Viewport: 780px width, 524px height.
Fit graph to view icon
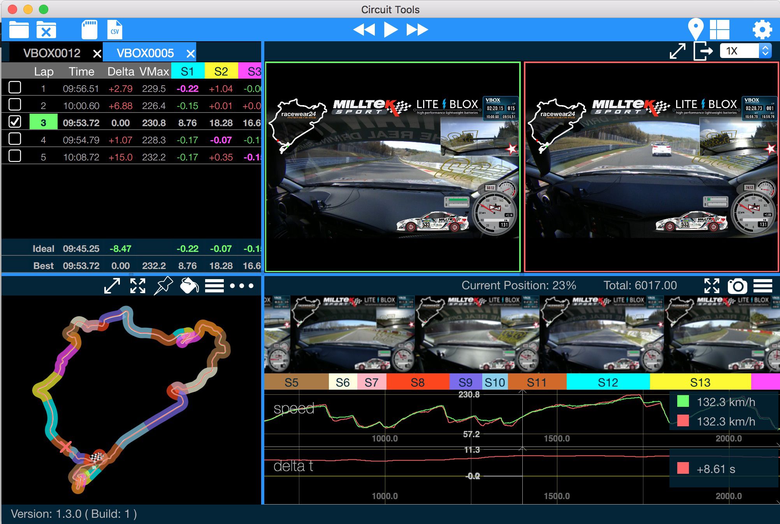(x=712, y=286)
